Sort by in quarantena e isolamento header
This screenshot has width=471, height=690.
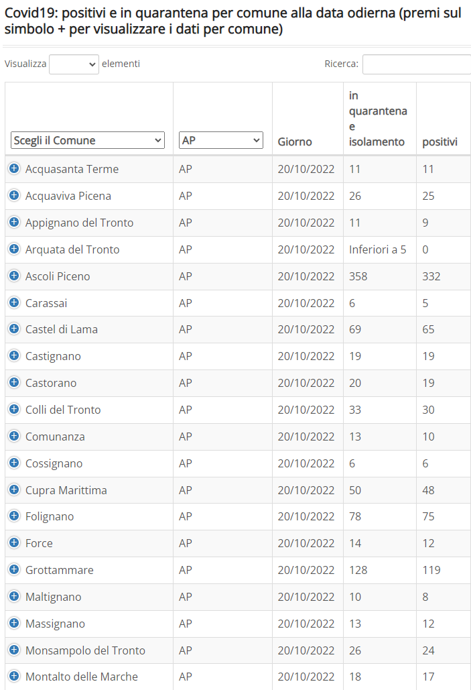coord(378,119)
